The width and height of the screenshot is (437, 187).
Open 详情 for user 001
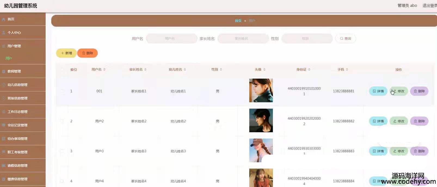click(x=378, y=91)
